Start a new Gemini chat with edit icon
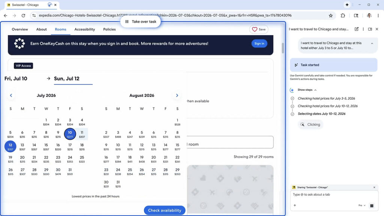 (356, 29)
